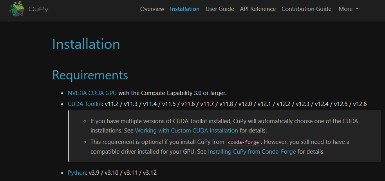Follow the NVIDIA CUDA GPU link
385x181 pixels.
92,93
